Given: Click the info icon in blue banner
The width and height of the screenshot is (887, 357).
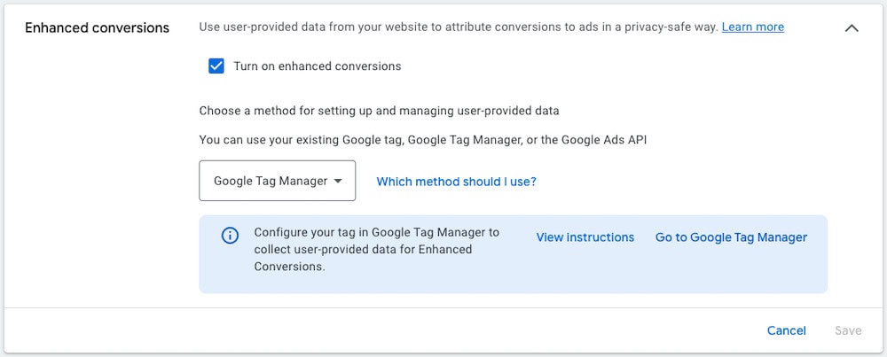Looking at the screenshot, I should tap(230, 236).
